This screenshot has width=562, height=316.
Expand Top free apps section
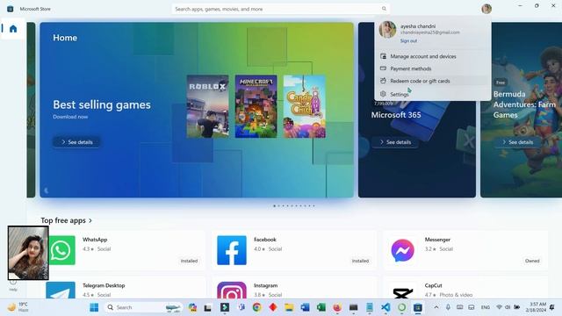pyautogui.click(x=90, y=220)
